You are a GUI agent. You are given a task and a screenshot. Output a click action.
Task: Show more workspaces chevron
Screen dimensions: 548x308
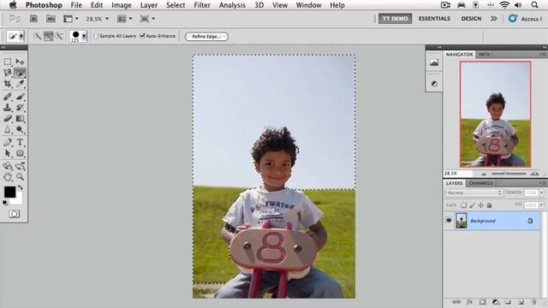point(493,19)
